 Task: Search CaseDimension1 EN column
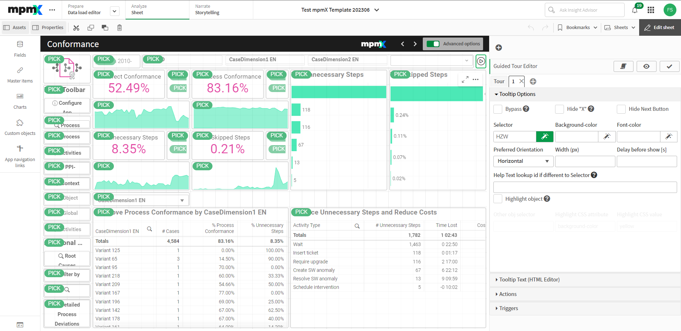point(149,229)
